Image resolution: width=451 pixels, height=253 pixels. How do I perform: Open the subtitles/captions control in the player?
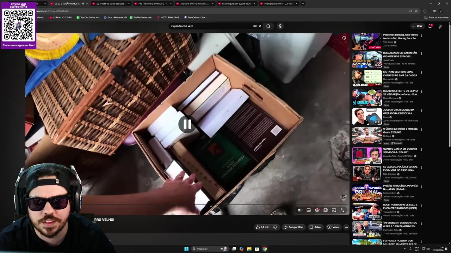(309, 210)
